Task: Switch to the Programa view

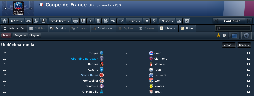Action: (x=20, y=35)
